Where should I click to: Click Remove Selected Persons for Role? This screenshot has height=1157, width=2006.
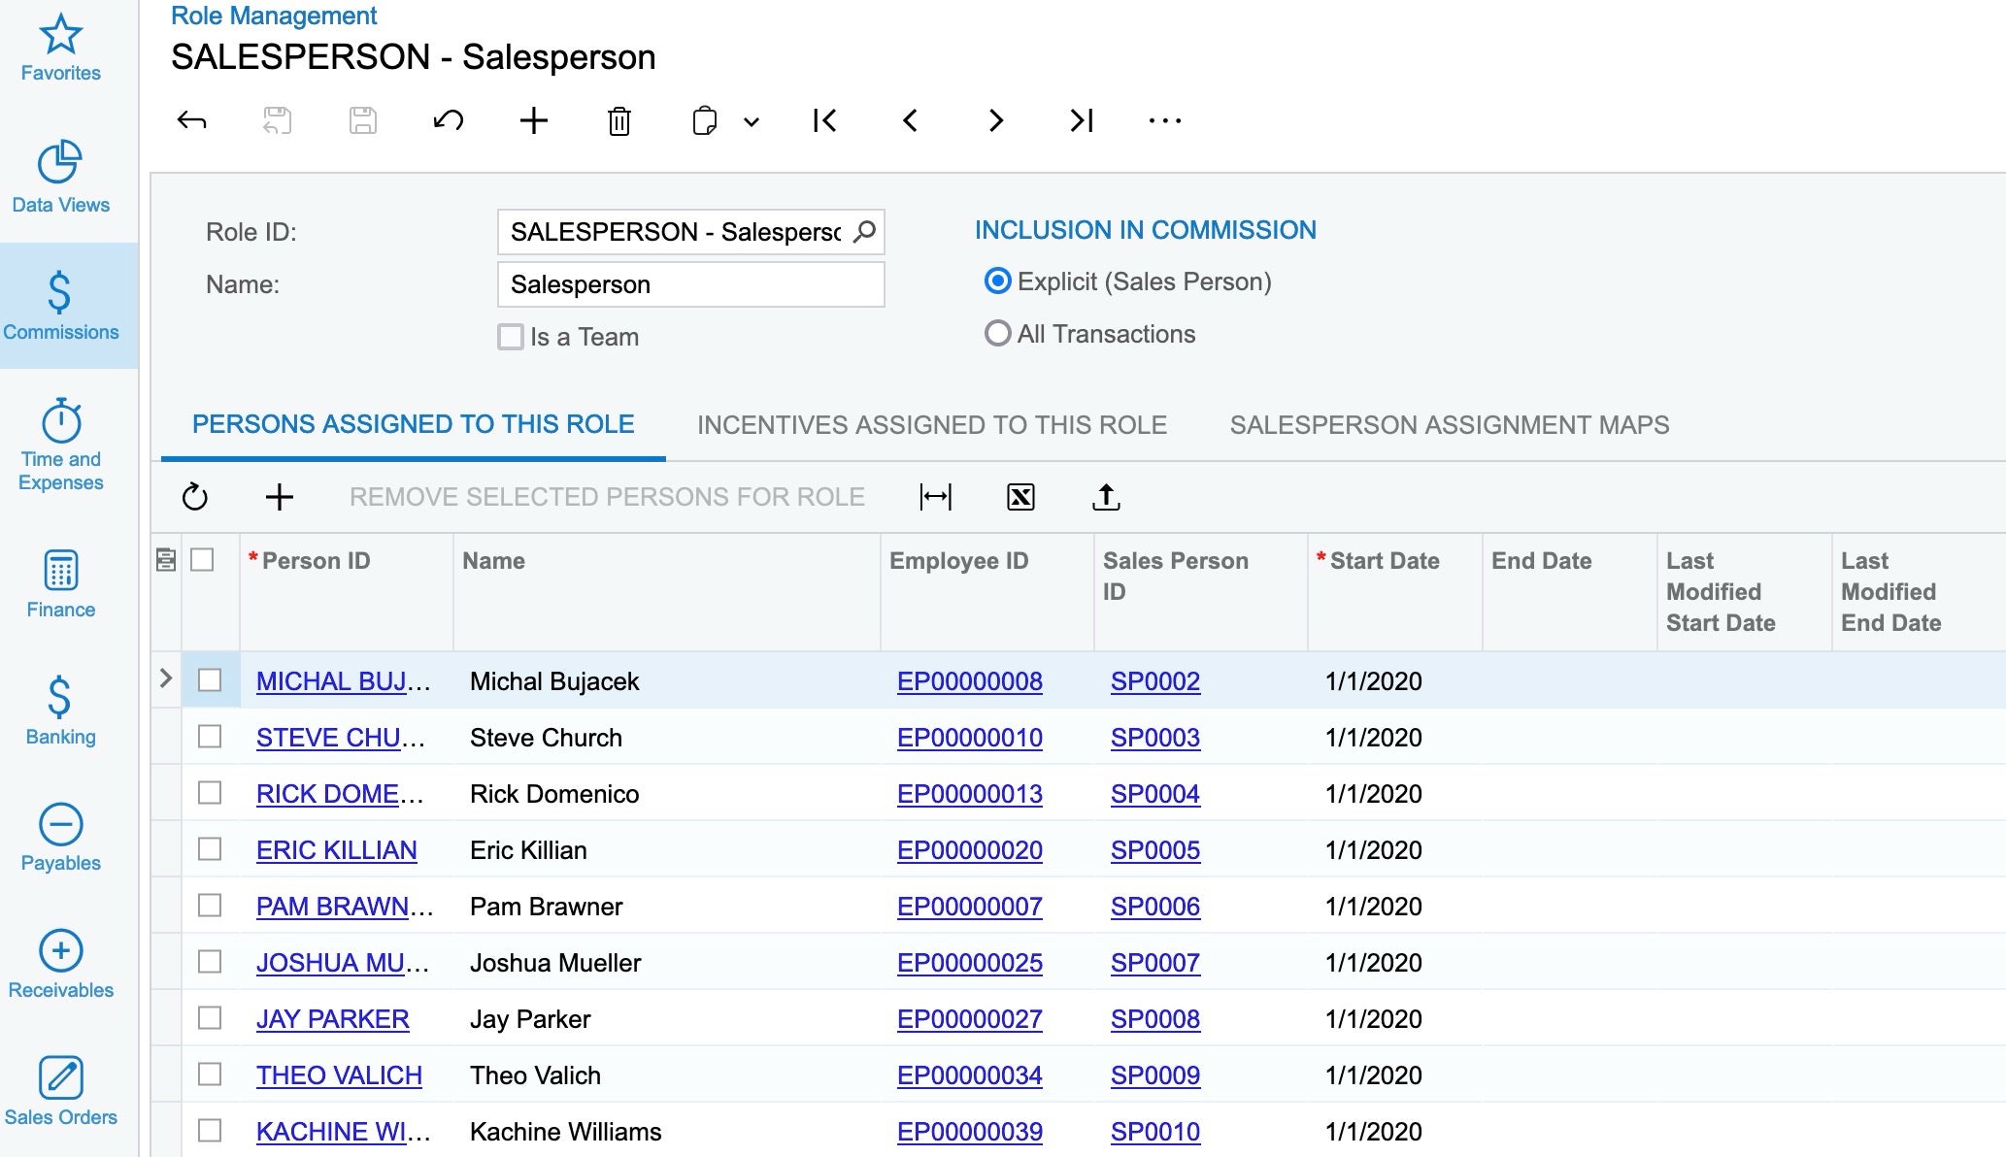click(607, 497)
